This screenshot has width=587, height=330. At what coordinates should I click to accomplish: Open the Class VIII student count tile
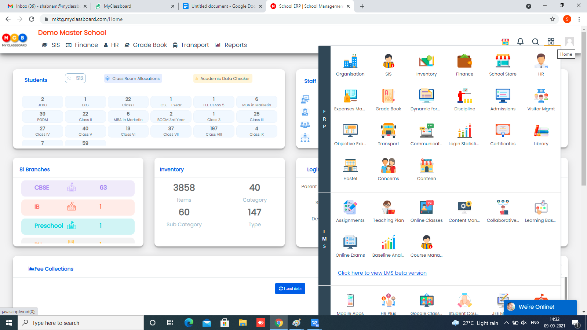(214, 131)
